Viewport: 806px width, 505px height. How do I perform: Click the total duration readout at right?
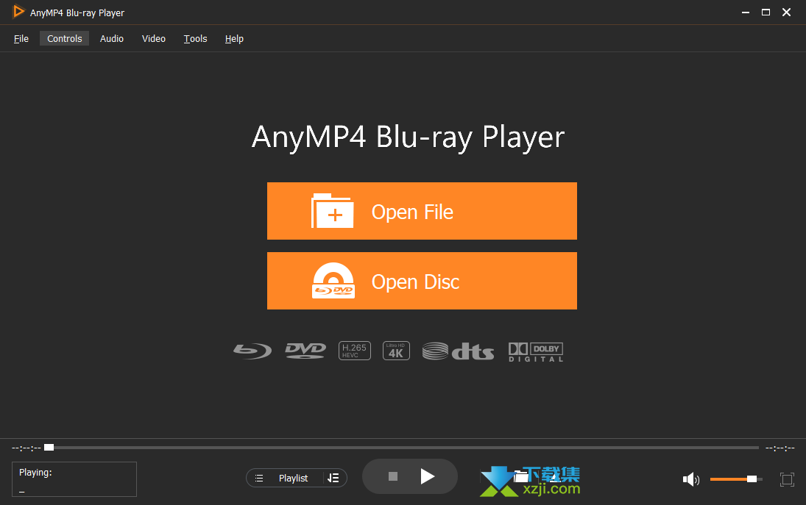[x=780, y=448]
